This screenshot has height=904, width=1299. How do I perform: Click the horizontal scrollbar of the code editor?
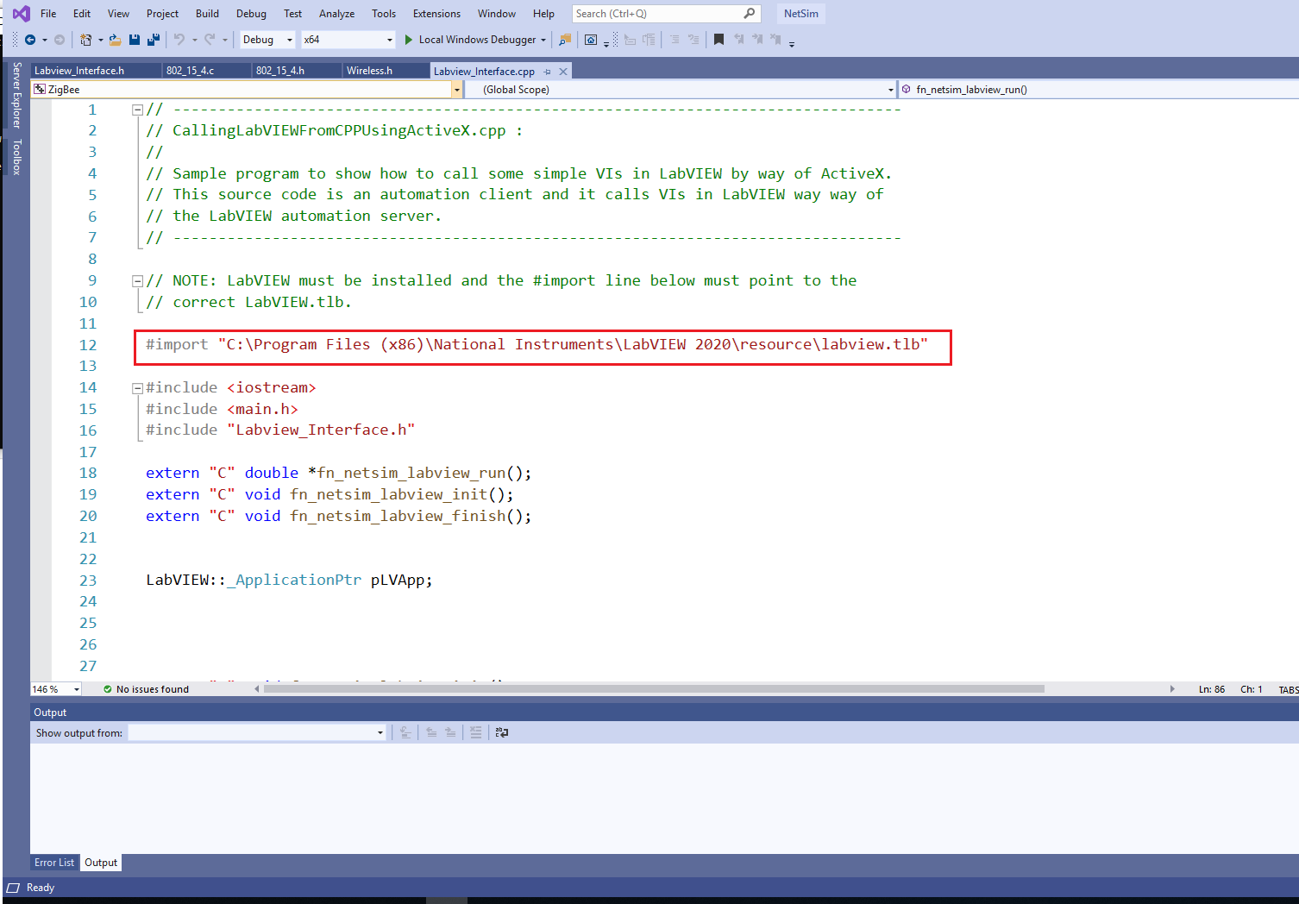654,689
